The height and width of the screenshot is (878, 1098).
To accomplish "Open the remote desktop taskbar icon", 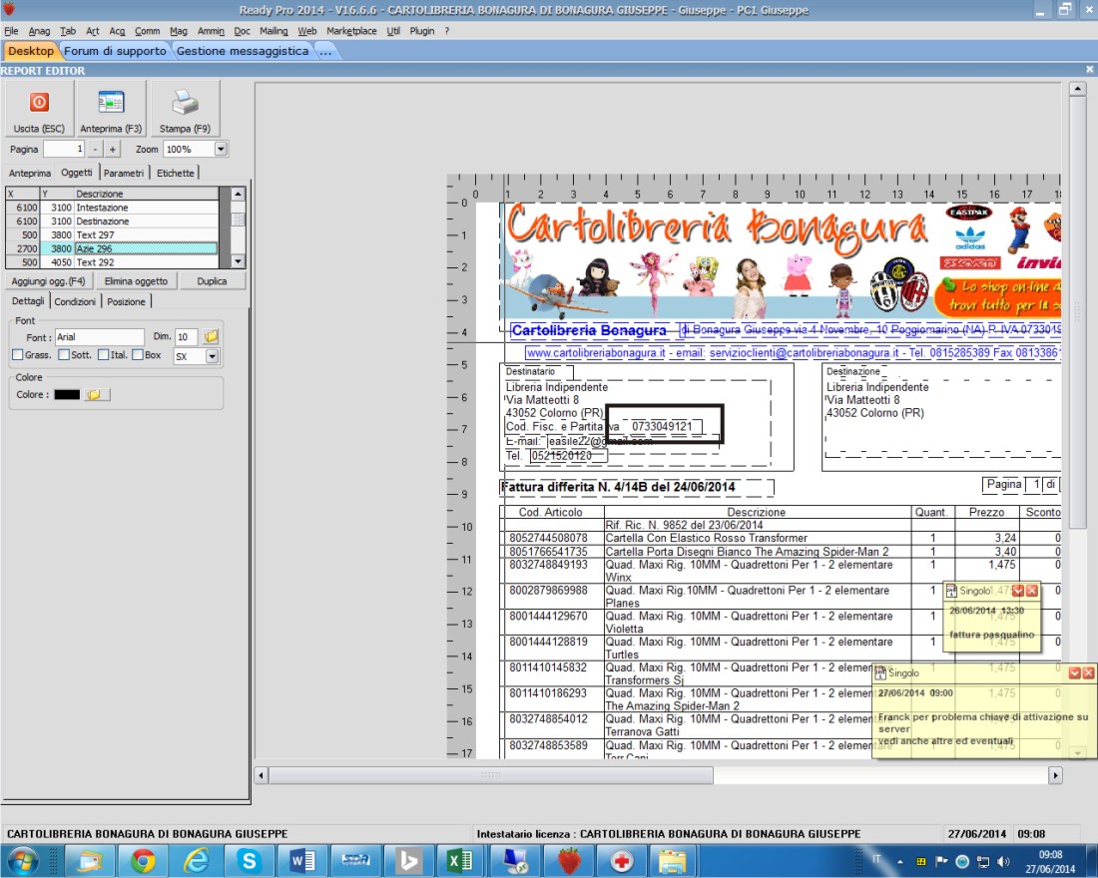I will [515, 860].
